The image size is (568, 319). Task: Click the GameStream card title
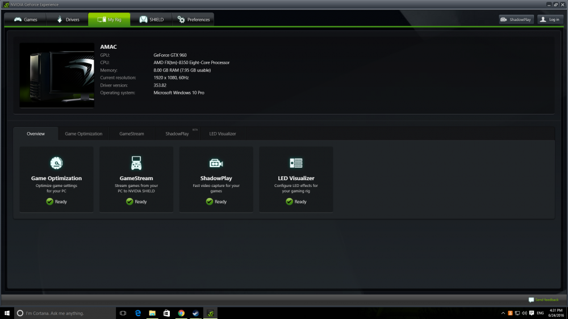(136, 178)
